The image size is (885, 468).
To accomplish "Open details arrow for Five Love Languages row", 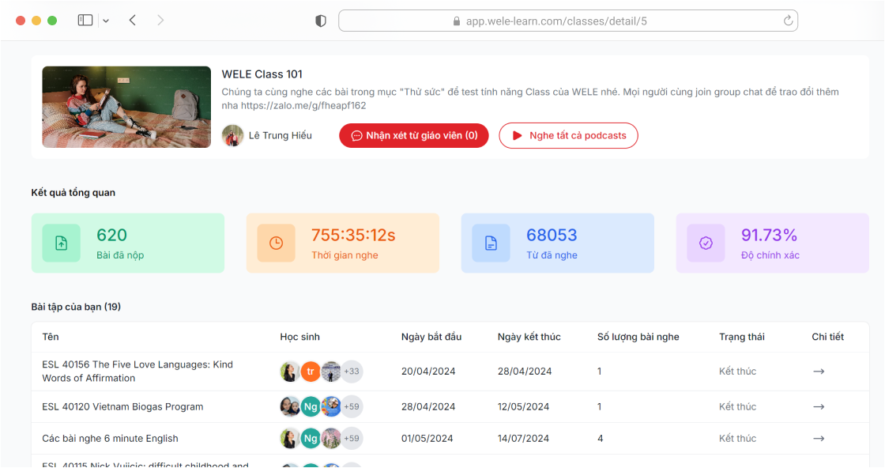I will [x=819, y=372].
